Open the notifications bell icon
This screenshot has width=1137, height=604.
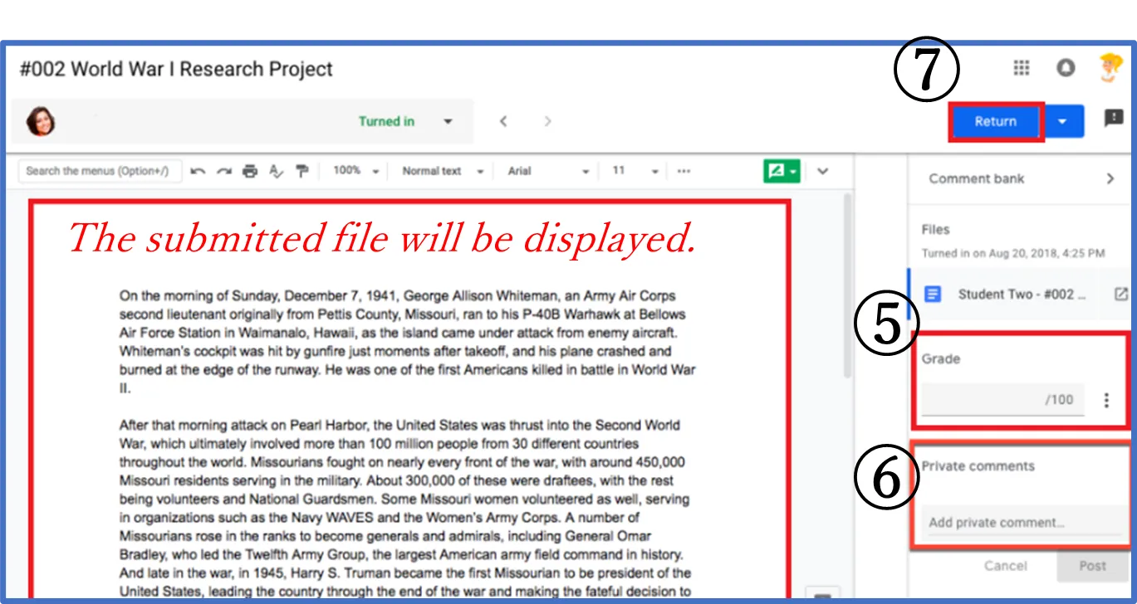click(x=1066, y=68)
